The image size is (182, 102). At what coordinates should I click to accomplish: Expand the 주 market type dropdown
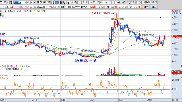pyautogui.click(x=8, y=3)
